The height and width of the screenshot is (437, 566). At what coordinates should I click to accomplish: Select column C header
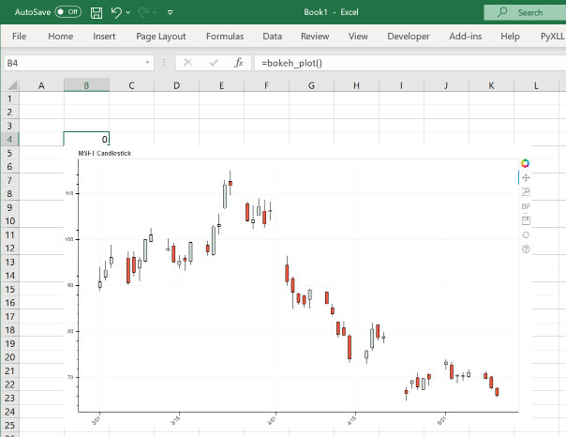(131, 85)
